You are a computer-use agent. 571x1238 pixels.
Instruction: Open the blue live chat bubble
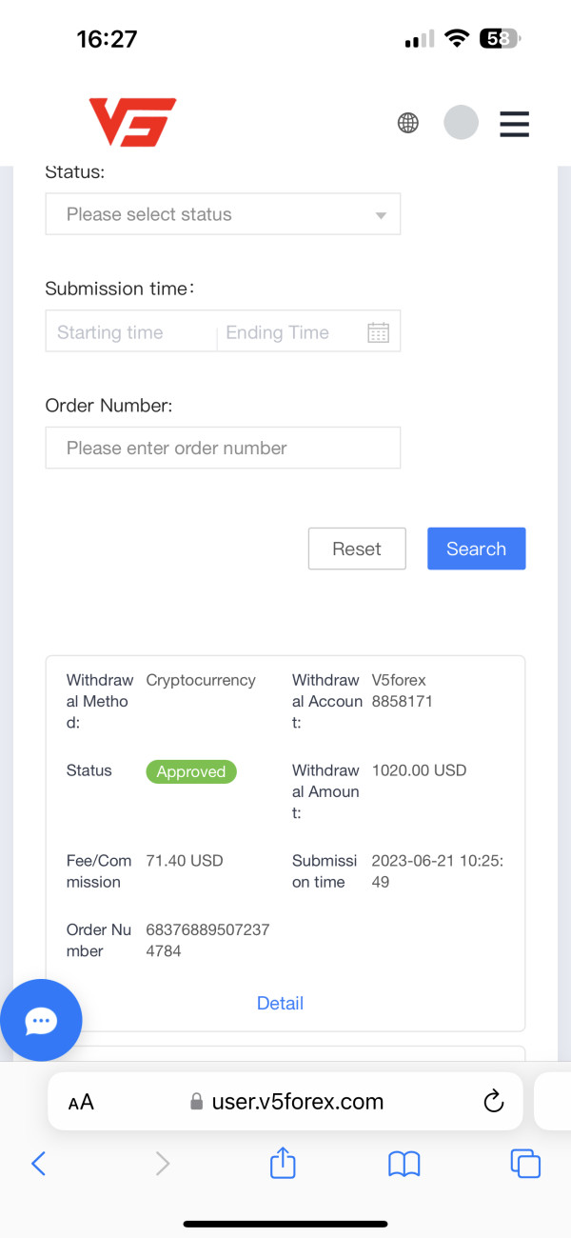[41, 1021]
